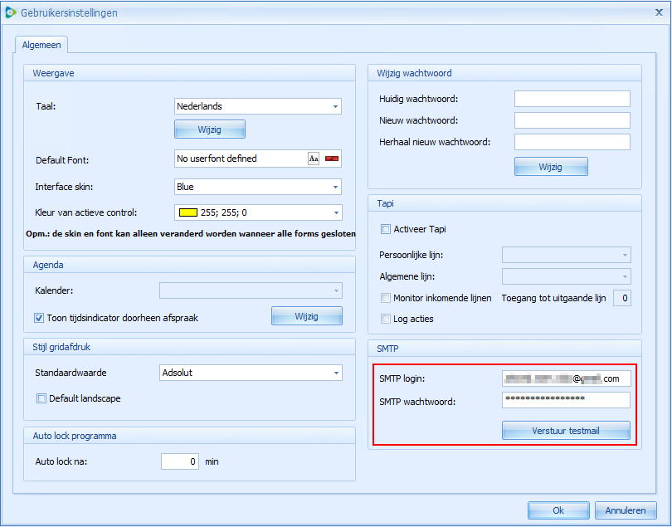Click the Aa font picker icon
Image resolution: width=672 pixels, height=527 pixels.
coord(314,159)
